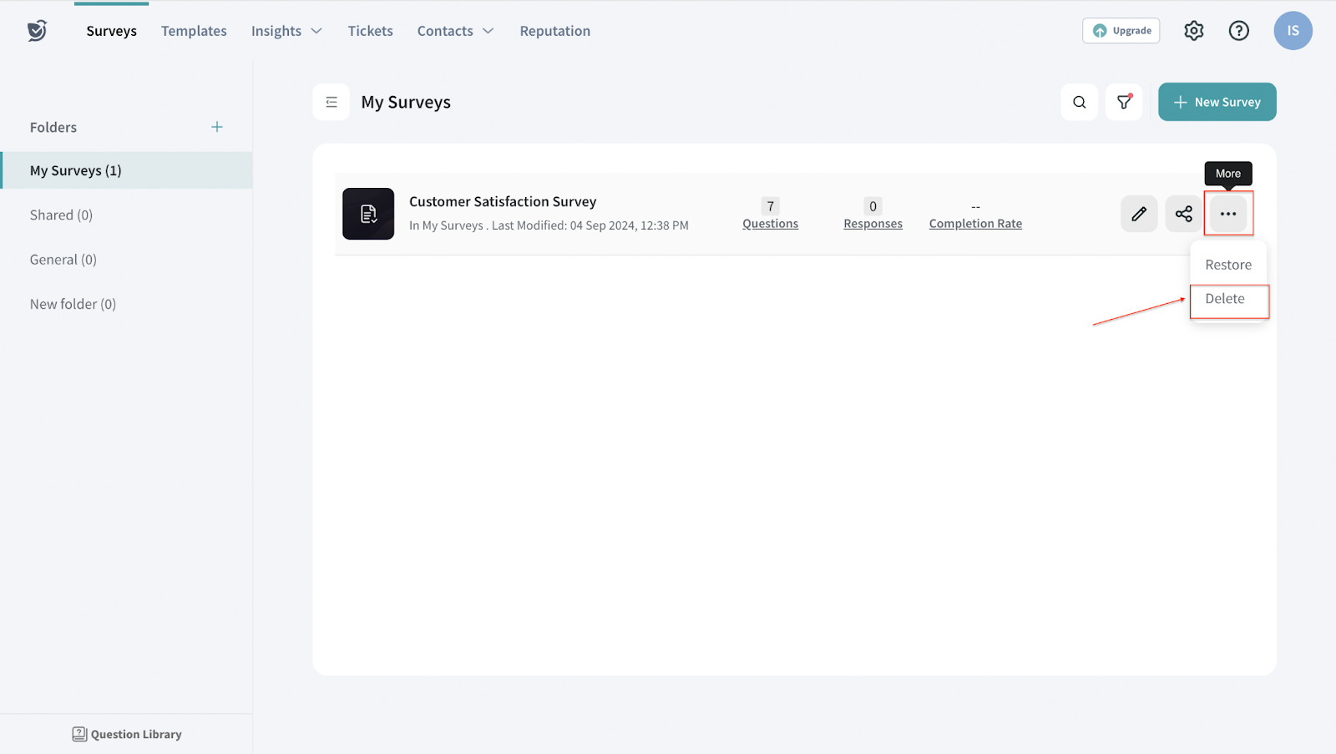
Task: Select the Shared (0) folder
Action: tap(61, 215)
